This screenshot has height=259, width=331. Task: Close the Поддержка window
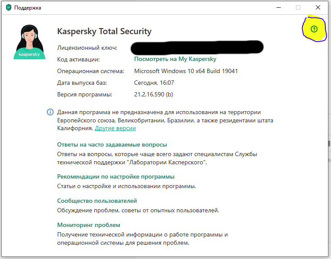(318, 7)
